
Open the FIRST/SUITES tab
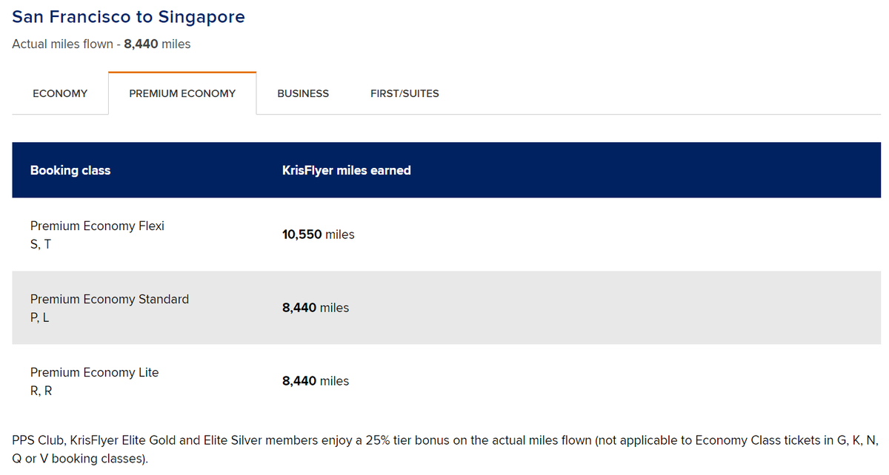coord(404,93)
